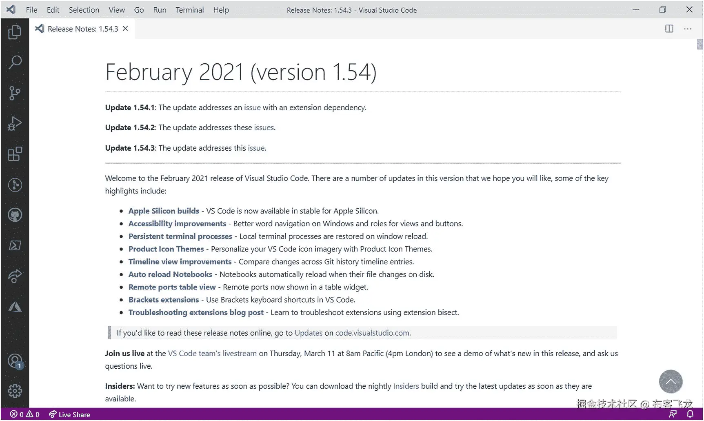
Task: Click the errors and warnings status indicator
Action: pos(25,414)
